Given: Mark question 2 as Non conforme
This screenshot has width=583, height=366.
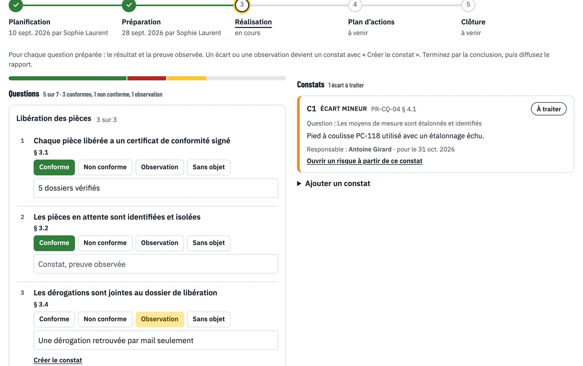Looking at the screenshot, I should [105, 243].
